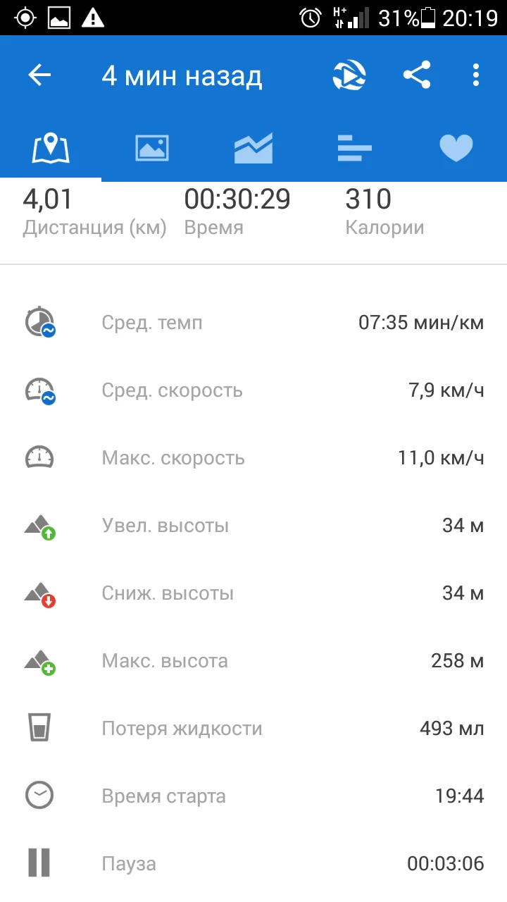Screen dimensions: 507x902
Task: Open the three-dot overflow menu
Action: pos(477,75)
